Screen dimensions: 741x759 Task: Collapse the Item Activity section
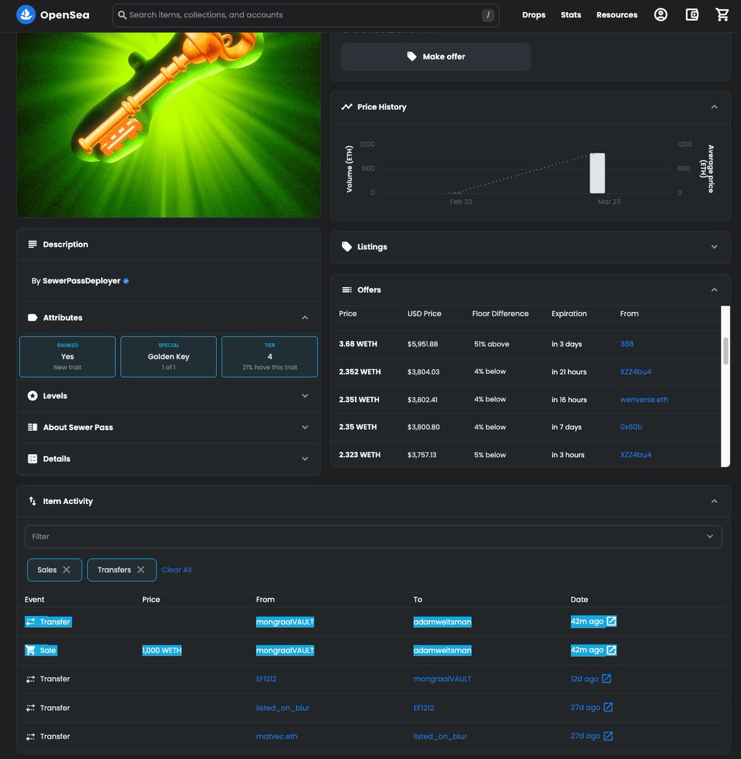coord(714,501)
